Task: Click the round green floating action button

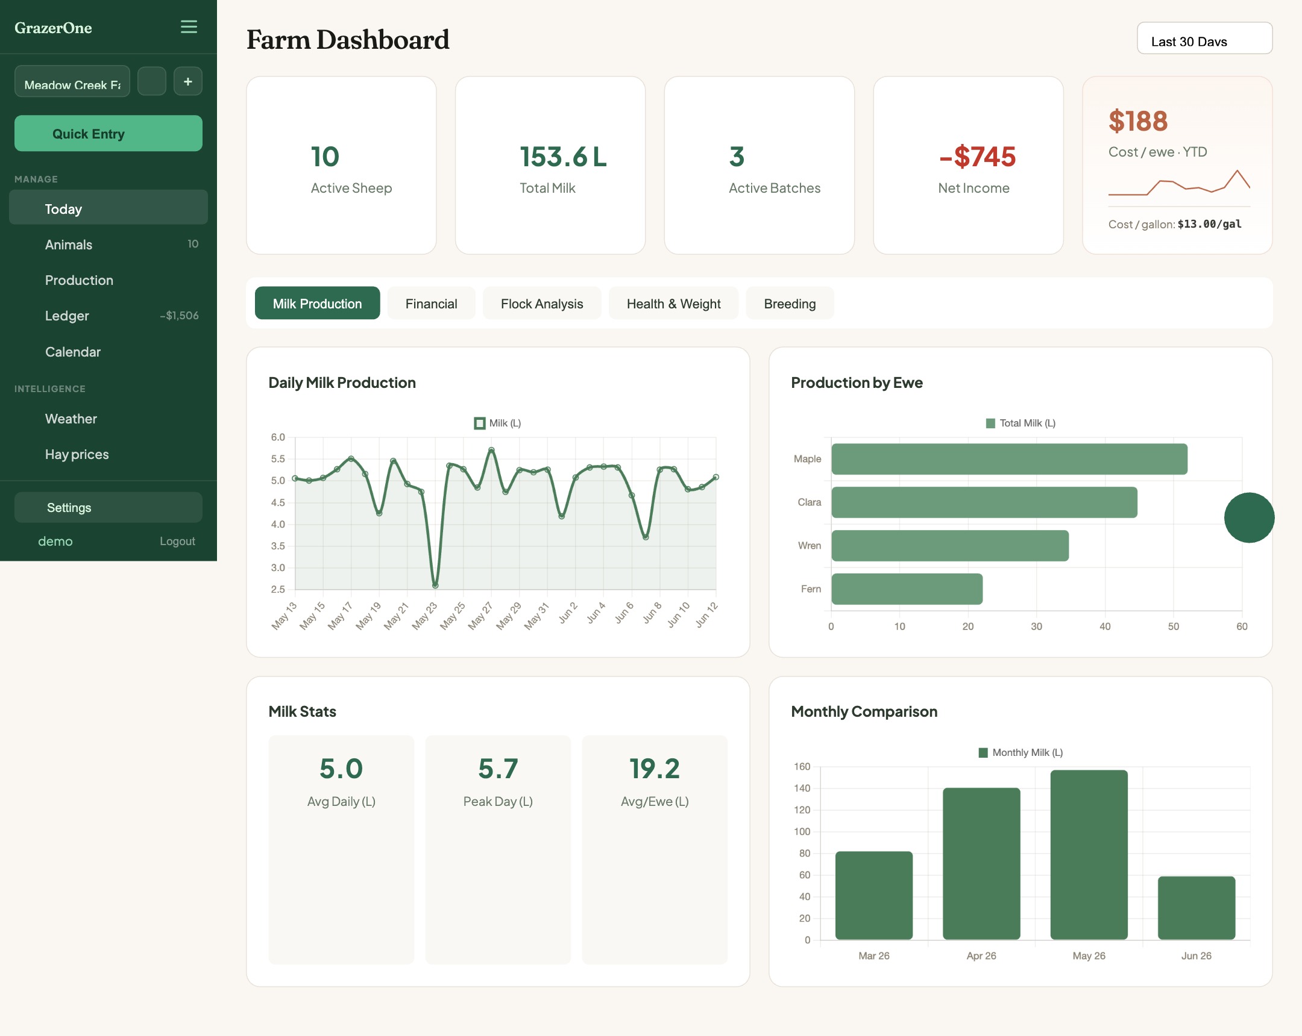Action: point(1249,517)
